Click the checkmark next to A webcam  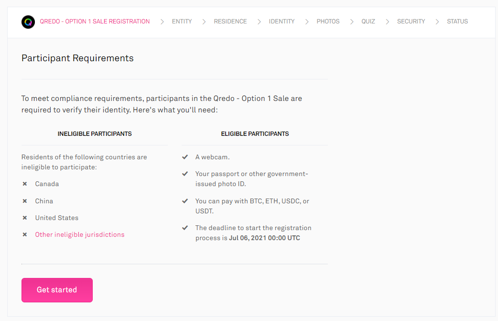click(185, 157)
